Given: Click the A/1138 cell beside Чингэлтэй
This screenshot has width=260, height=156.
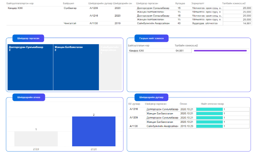Looking at the screenshot, I should click(x=94, y=23).
